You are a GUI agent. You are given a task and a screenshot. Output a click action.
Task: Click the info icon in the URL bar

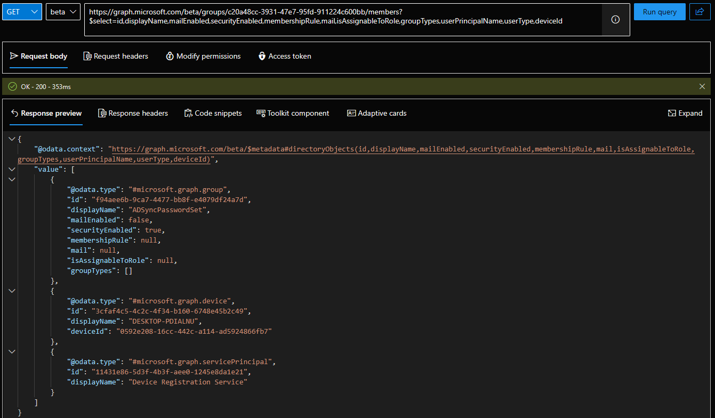[x=615, y=20]
